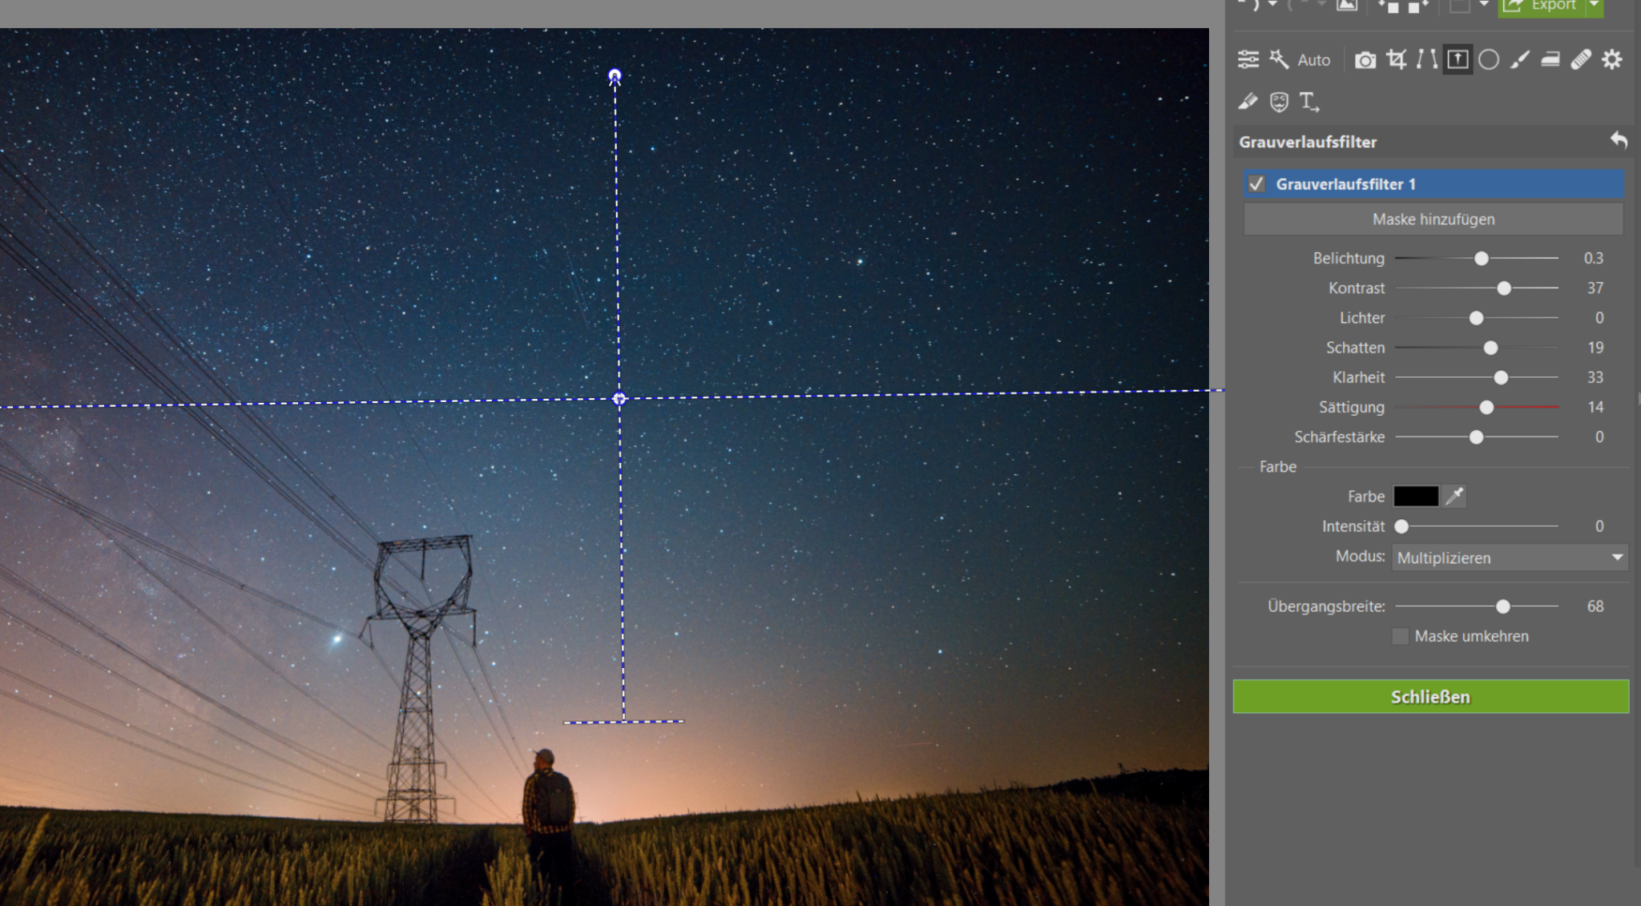Click the Sättigung slider handle
The width and height of the screenshot is (1641, 906).
coord(1486,407)
